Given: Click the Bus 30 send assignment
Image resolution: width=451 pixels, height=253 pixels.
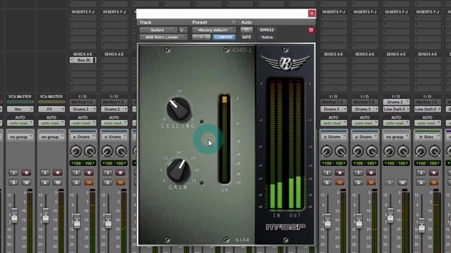Looking at the screenshot, I should coord(83,60).
